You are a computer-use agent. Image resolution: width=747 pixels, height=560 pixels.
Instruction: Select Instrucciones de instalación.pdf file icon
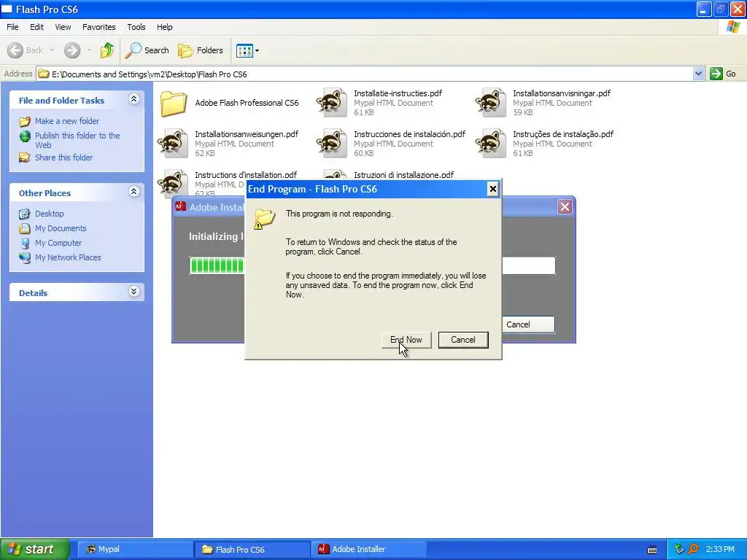pyautogui.click(x=332, y=143)
